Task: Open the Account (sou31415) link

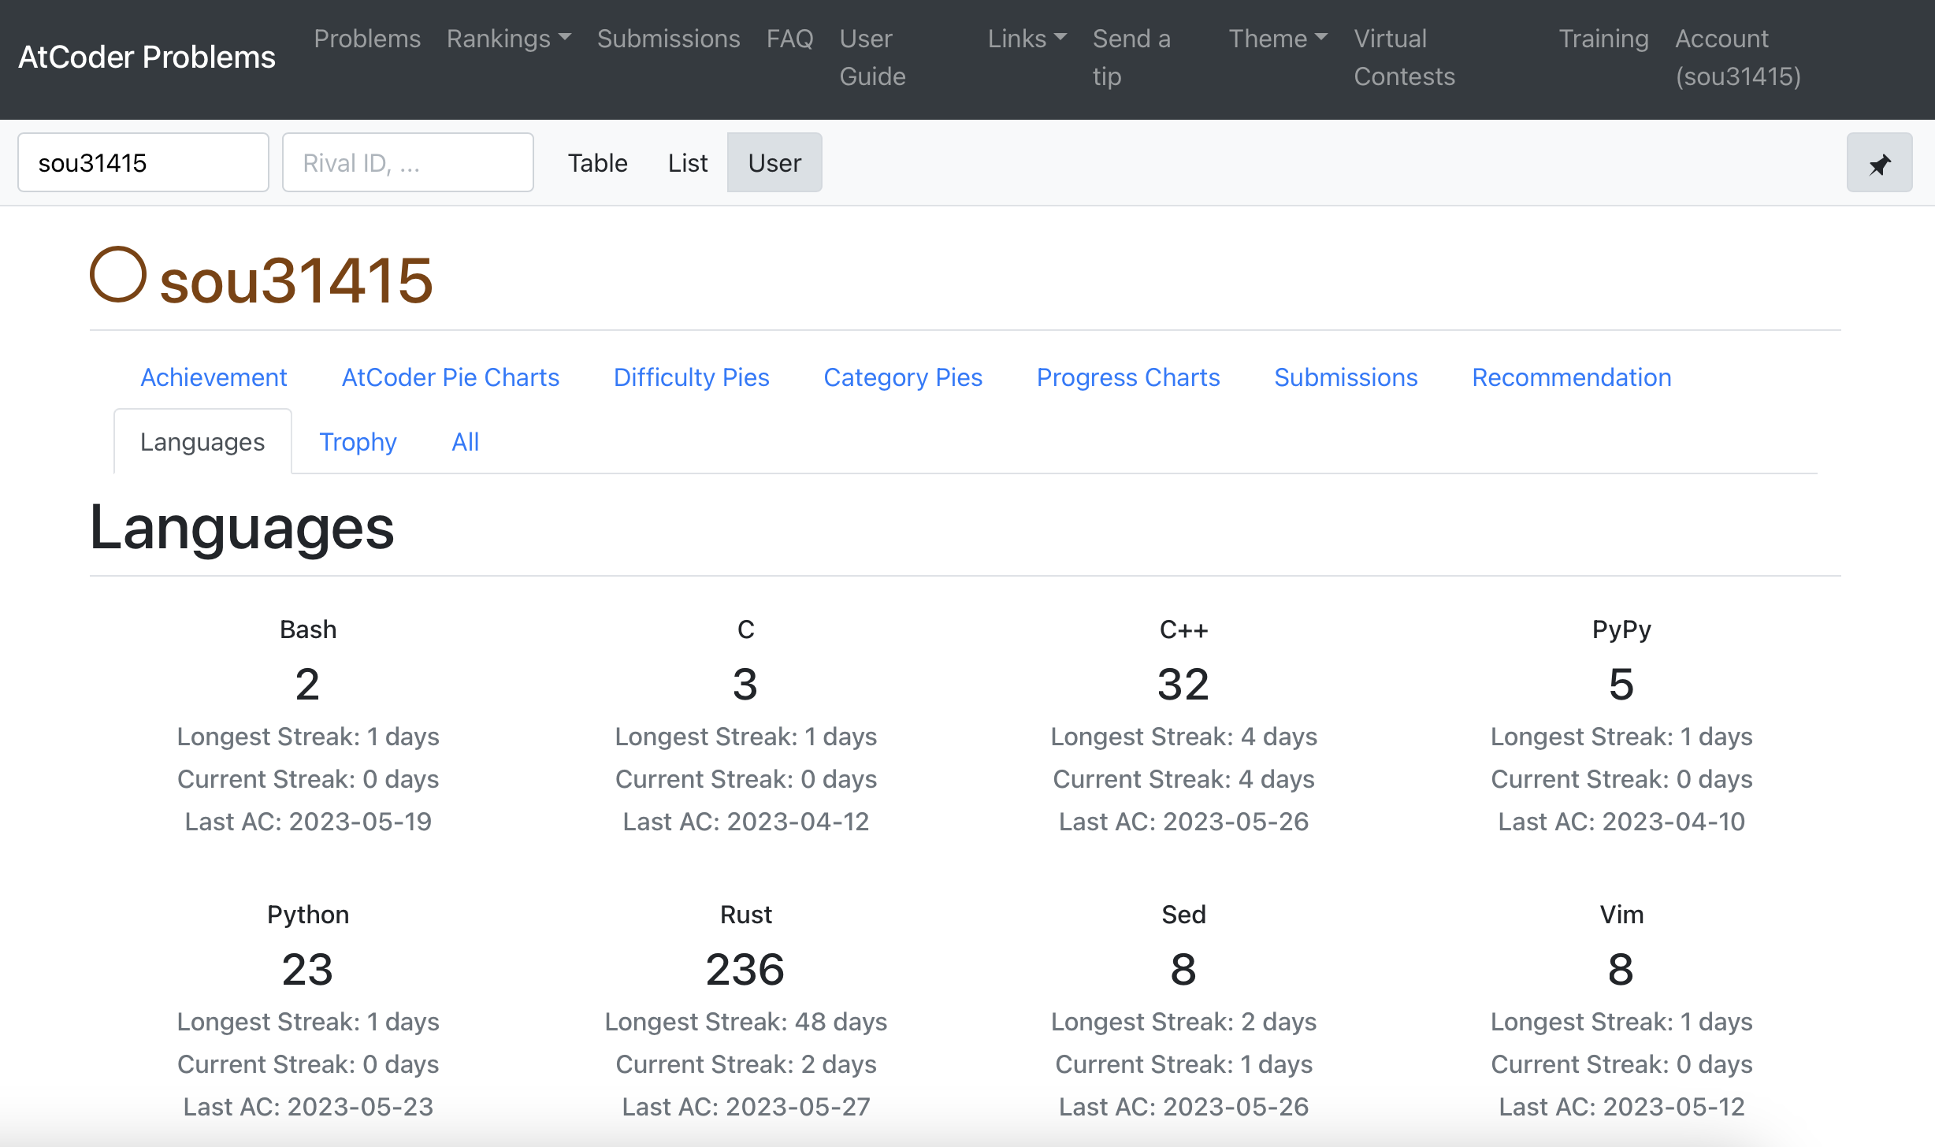Action: (x=1737, y=58)
